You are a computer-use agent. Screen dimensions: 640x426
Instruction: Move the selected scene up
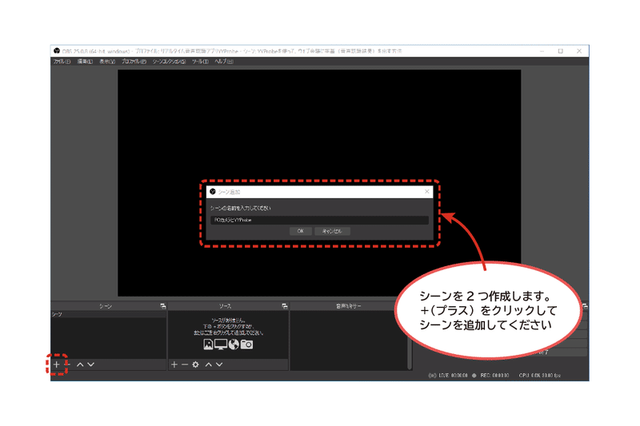[80, 364]
